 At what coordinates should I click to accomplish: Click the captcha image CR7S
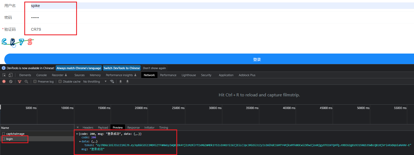[x=17, y=42]
